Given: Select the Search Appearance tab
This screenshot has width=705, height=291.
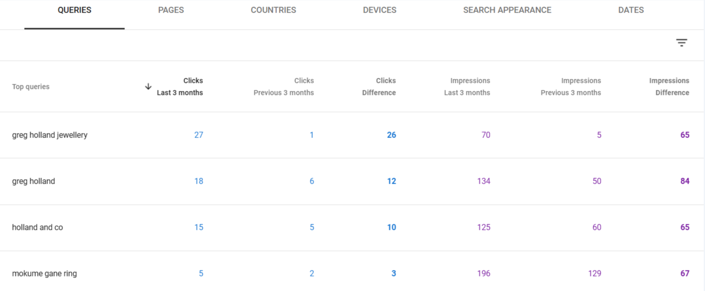Looking at the screenshot, I should point(507,10).
